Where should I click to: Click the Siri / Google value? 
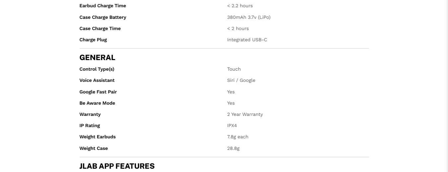(241, 80)
